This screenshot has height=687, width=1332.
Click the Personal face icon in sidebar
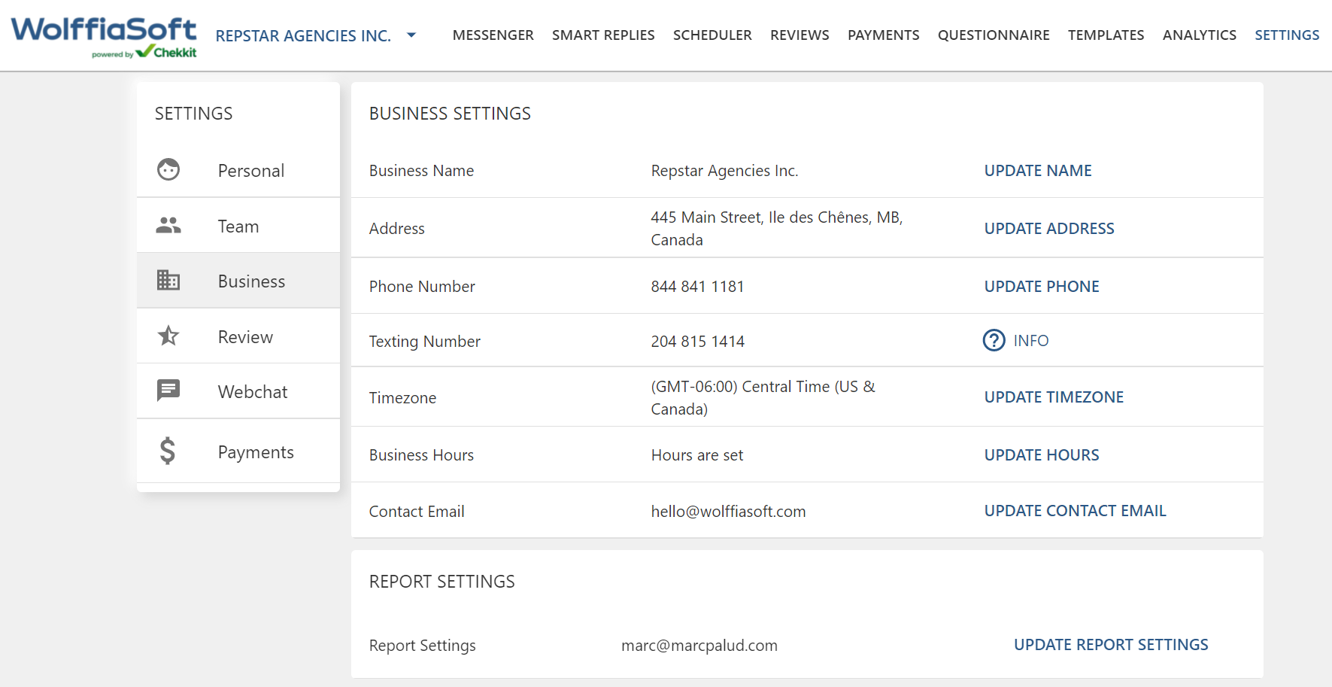(x=168, y=170)
